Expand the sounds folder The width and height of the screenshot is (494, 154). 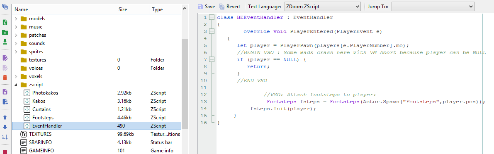click(16, 43)
